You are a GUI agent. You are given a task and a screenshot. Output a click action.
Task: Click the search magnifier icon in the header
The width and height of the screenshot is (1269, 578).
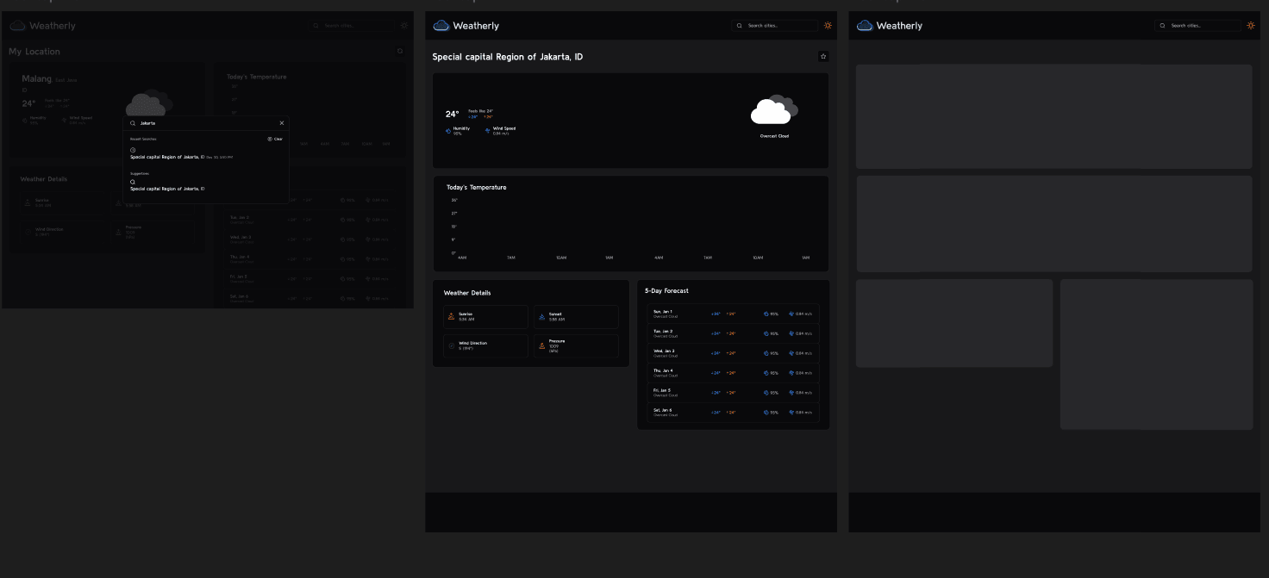pyautogui.click(x=739, y=25)
